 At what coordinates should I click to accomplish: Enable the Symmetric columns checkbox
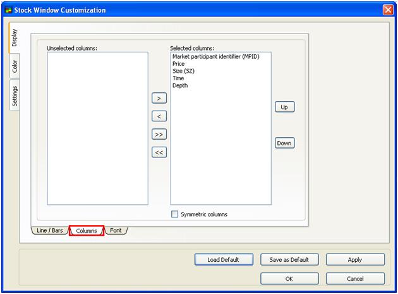175,214
